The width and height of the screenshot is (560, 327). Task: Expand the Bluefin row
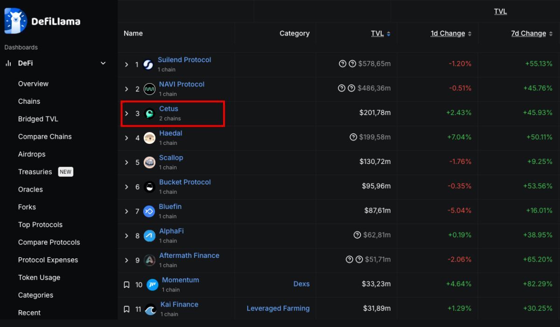point(126,211)
